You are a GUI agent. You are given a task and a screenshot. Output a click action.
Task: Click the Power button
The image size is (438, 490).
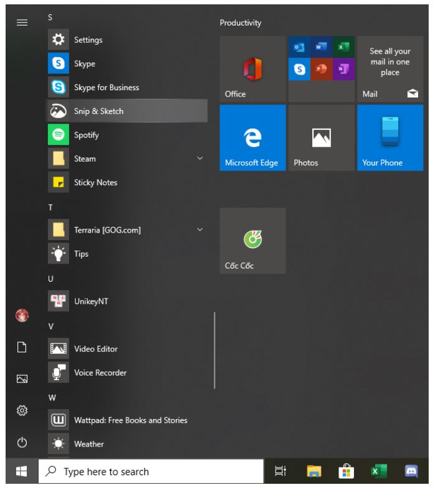(x=22, y=442)
